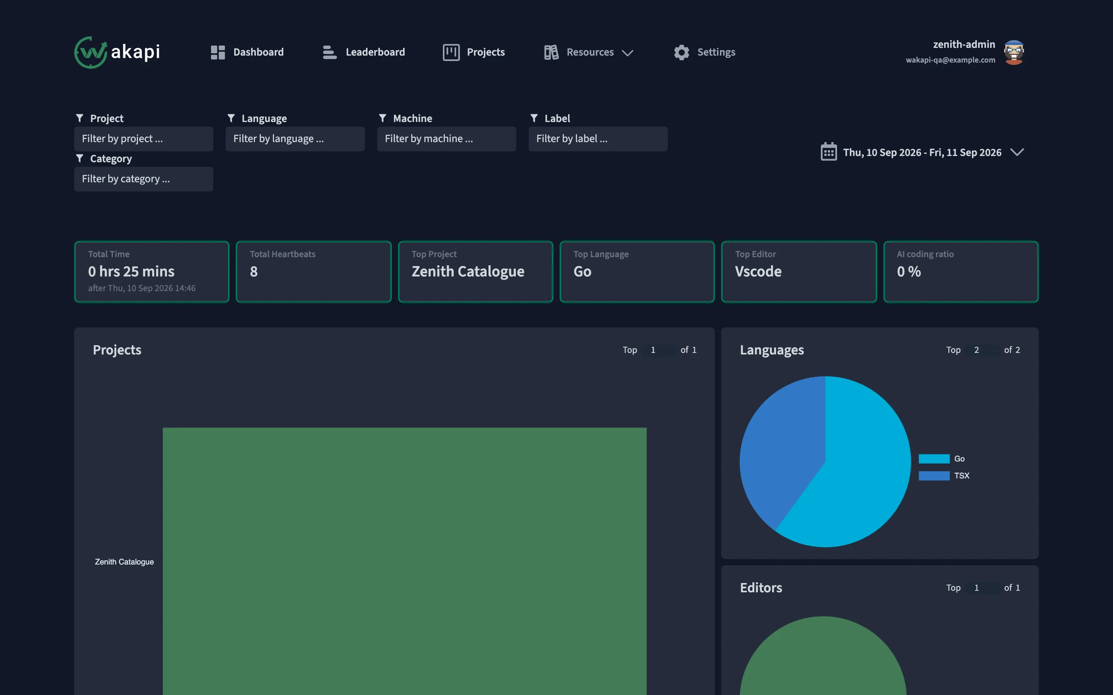This screenshot has height=695, width=1113.
Task: Click the Filter by project field
Action: pos(143,139)
